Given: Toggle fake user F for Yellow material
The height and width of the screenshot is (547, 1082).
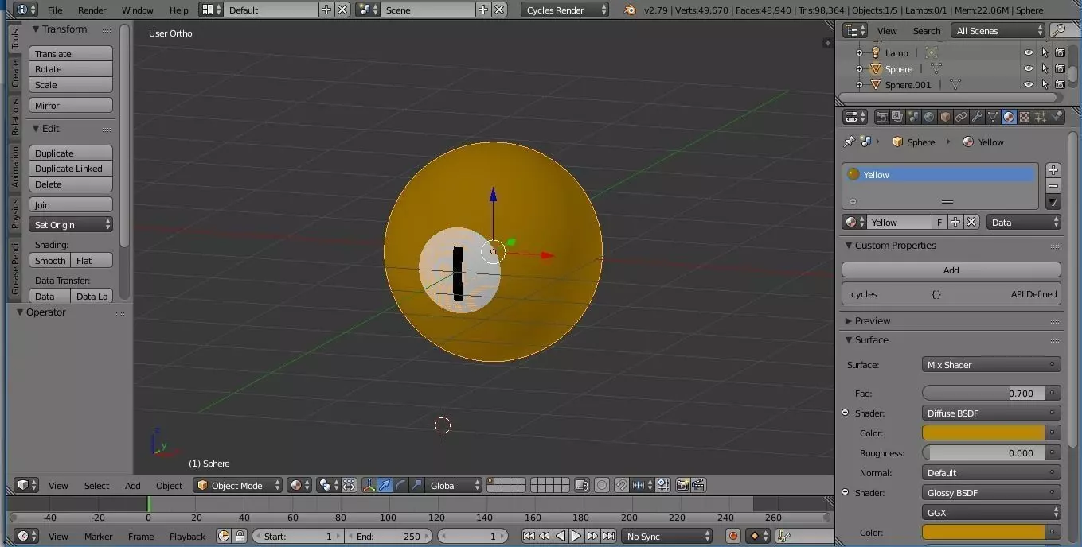Looking at the screenshot, I should click(x=939, y=223).
